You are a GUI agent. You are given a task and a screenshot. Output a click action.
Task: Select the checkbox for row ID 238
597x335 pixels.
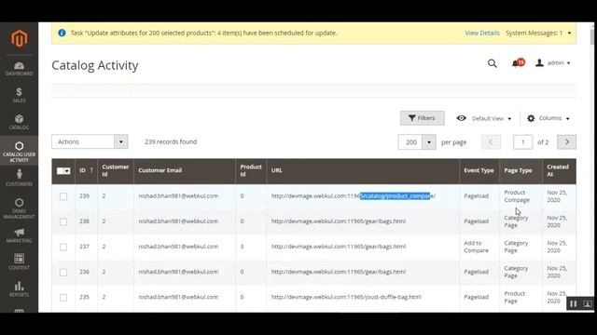pos(63,221)
